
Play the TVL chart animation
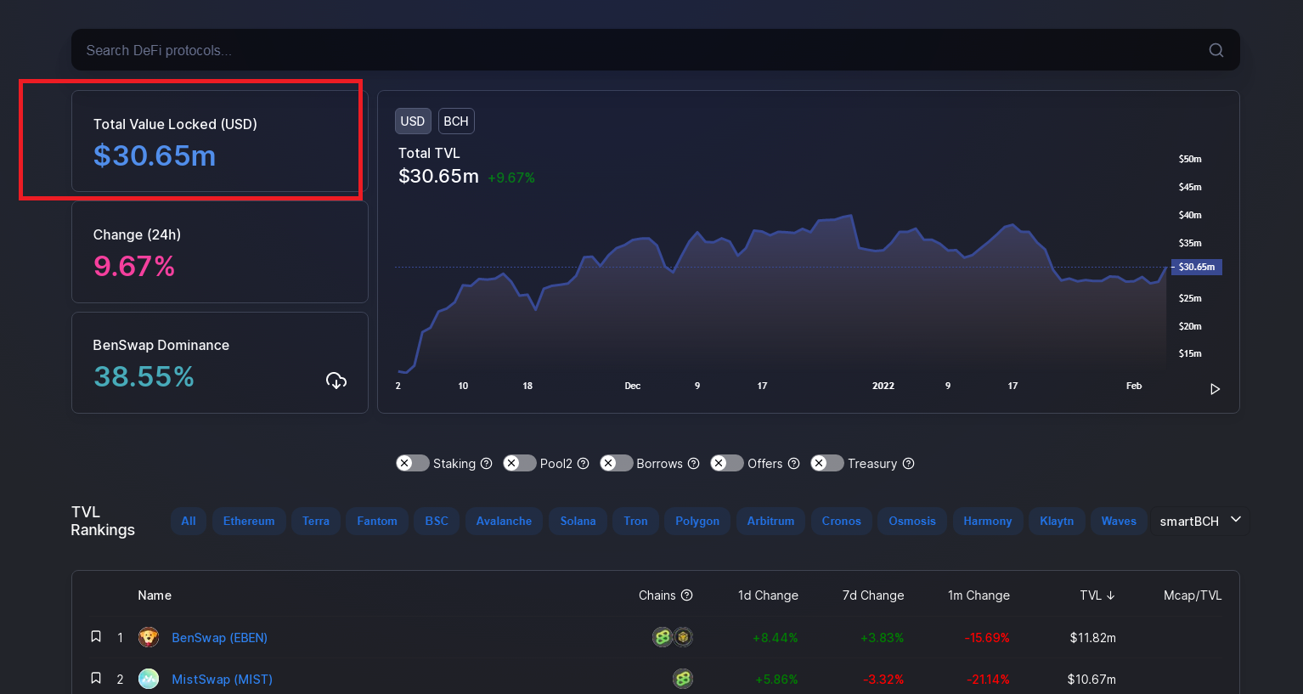coord(1215,389)
